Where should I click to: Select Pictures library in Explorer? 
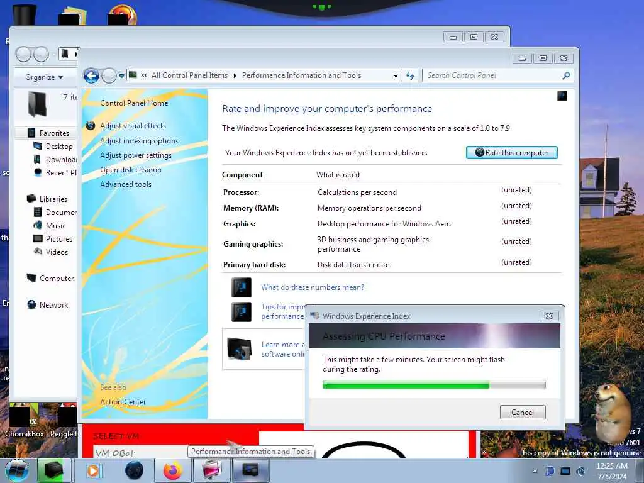tap(59, 239)
